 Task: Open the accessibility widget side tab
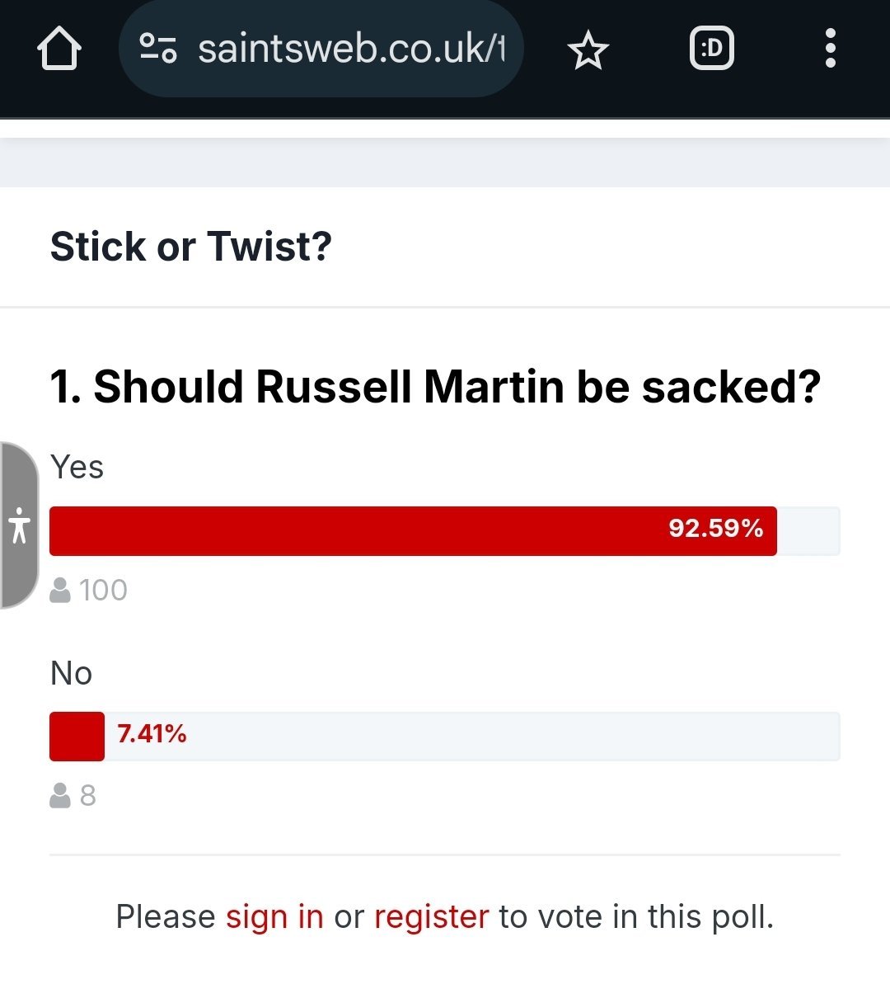coord(20,525)
